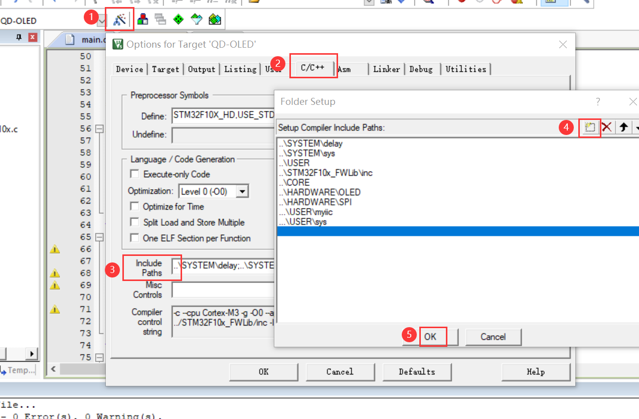Screen dimensions: 639x419
Task: Open Templates tab at bottom of project panel
Action: (x=19, y=370)
